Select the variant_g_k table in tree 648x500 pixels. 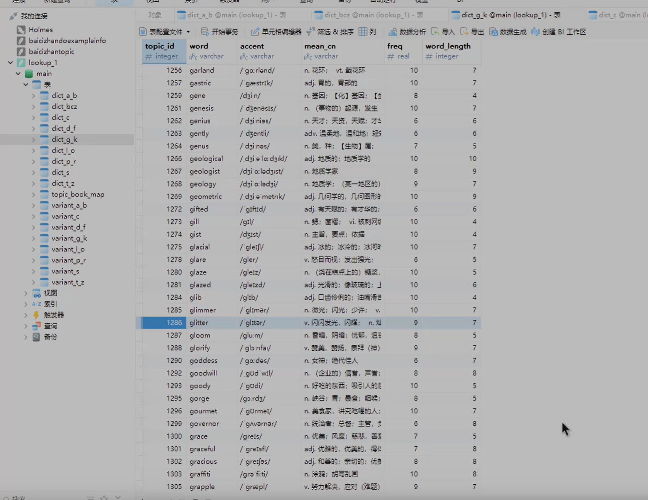(x=69, y=238)
